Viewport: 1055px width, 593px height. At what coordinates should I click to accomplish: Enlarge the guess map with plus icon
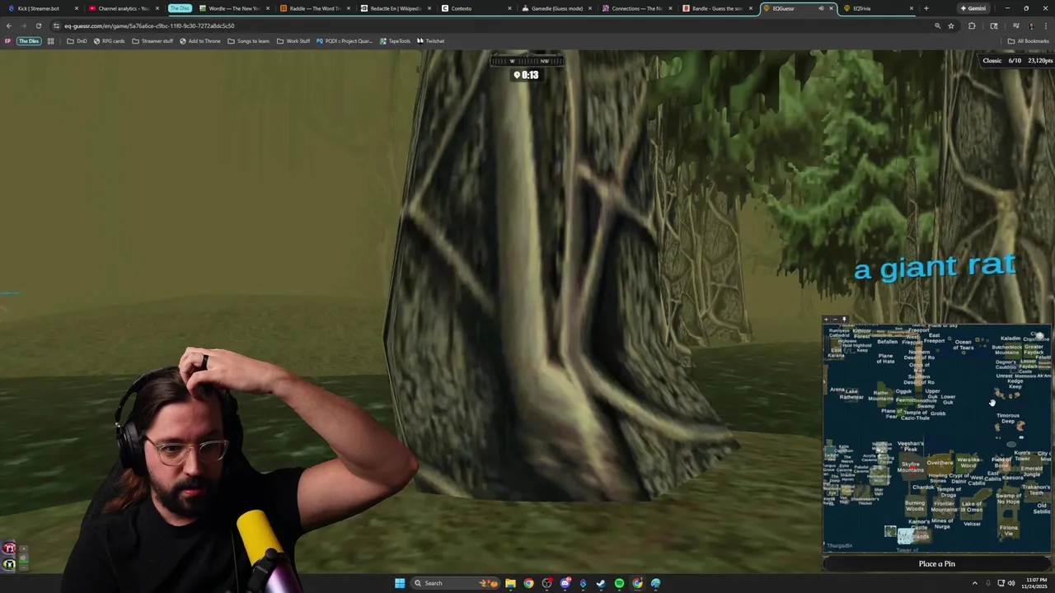click(x=826, y=320)
